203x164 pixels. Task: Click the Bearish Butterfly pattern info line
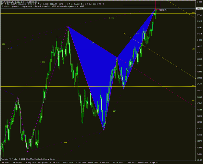pyautogui.click(x=43, y=6)
